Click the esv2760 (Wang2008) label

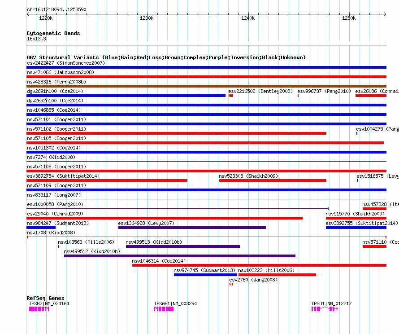click(x=253, y=280)
